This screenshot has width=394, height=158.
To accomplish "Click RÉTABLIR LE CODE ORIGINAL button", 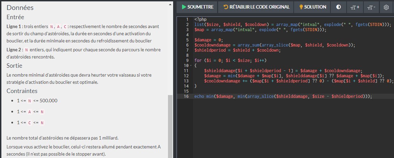I will tap(256, 7).
